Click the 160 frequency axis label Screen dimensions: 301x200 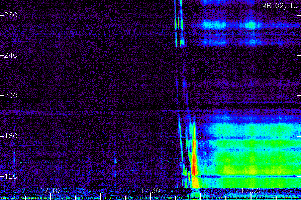point(11,136)
